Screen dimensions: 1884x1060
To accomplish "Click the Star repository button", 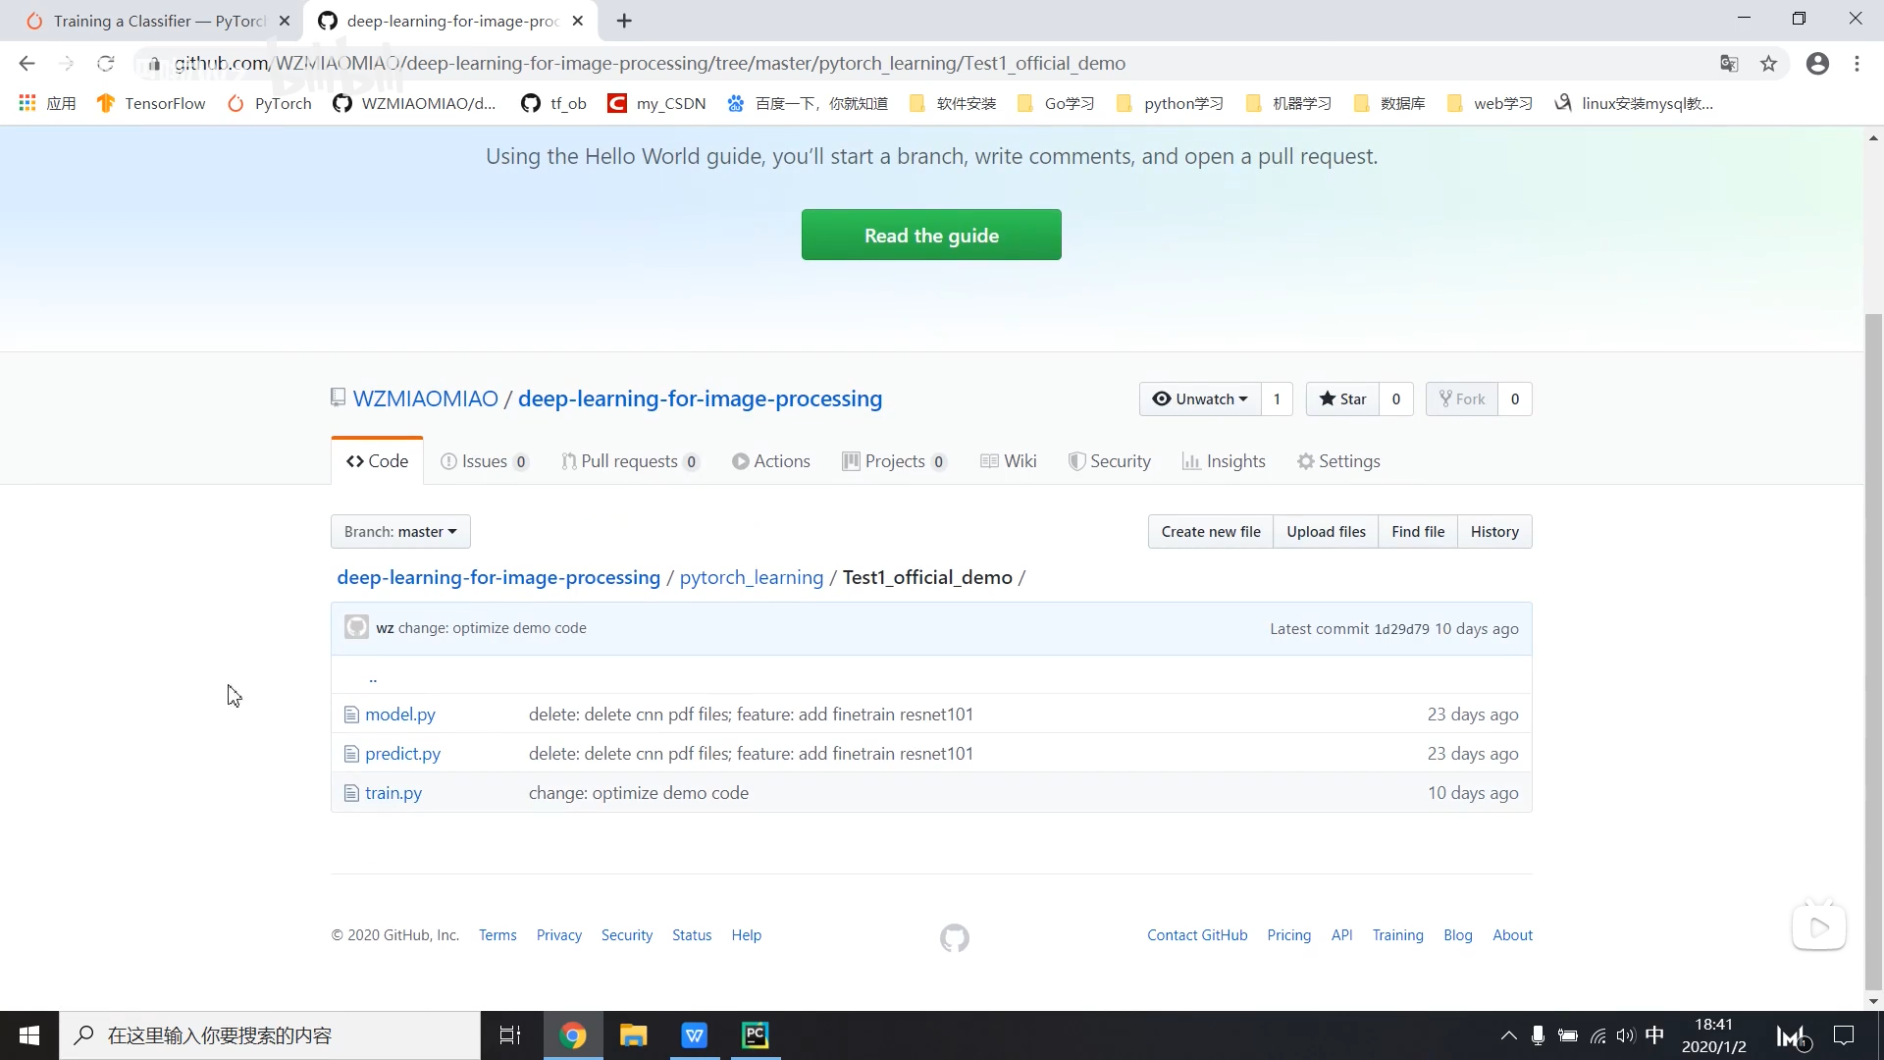I will pos(1342,398).
